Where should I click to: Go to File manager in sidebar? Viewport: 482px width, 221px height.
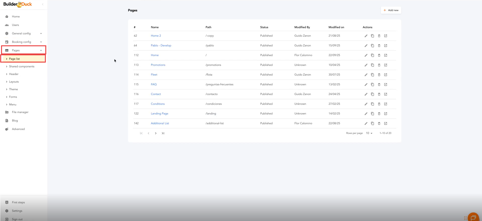20,112
